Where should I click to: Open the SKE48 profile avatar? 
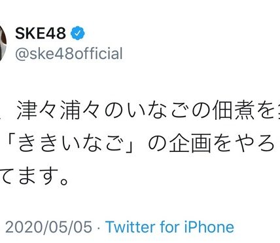(x=3, y=43)
